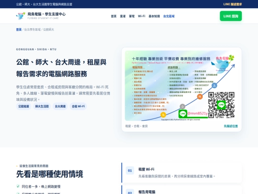Click the GONGGUAN・SHIDA・NTU label
258x194 pixels.
pyautogui.click(x=36, y=49)
